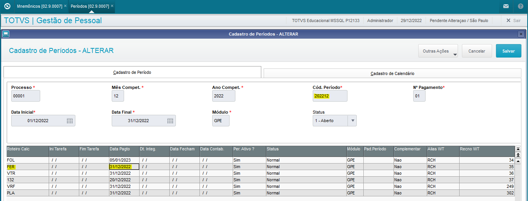The image size is (528, 201).
Task: Open the help question mark icon
Action: pyautogui.click(x=521, y=6)
